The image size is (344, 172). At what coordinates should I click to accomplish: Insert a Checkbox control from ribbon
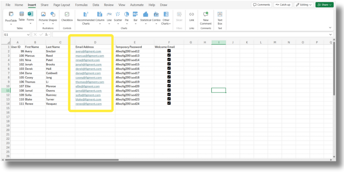(67, 16)
